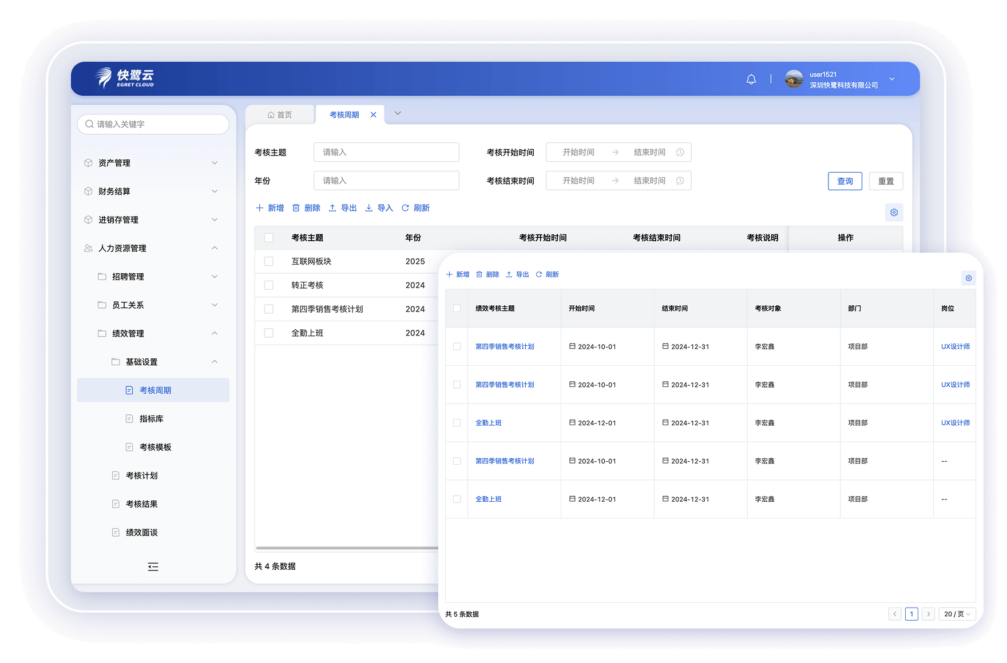
Task: Click 删除 in the overlay panel toolbar
Action: [x=487, y=274]
